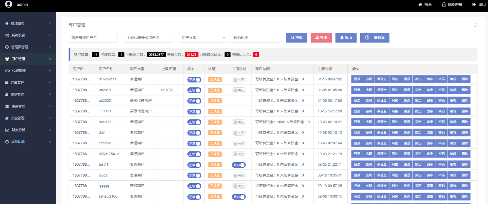Click the chart icon beside 财务分析
The image size is (488, 204).
[7, 130]
